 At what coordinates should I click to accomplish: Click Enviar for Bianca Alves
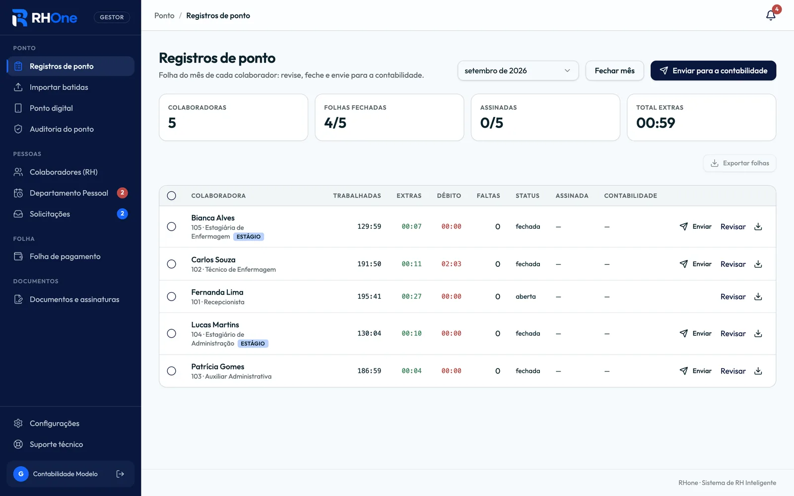coord(695,227)
